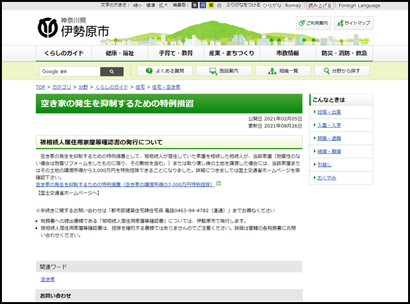The height and width of the screenshot is (304, 410).
Task: Open the おくやみ sidebar link
Action: 327,178
